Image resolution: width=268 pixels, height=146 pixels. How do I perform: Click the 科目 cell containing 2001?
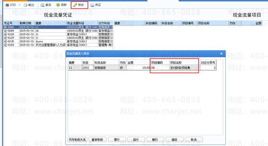click(x=88, y=68)
